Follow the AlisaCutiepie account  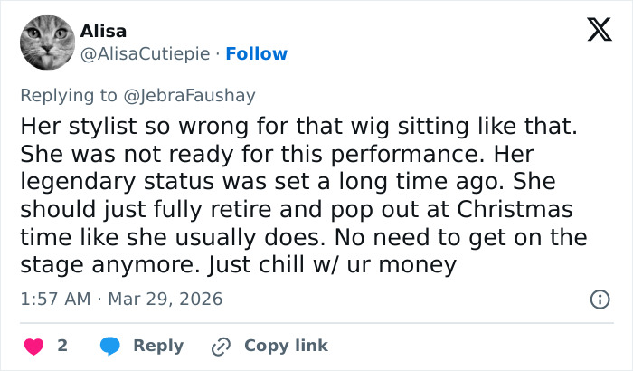[x=256, y=54]
